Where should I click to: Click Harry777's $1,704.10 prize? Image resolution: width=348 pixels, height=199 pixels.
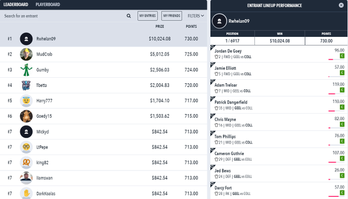[x=160, y=101]
